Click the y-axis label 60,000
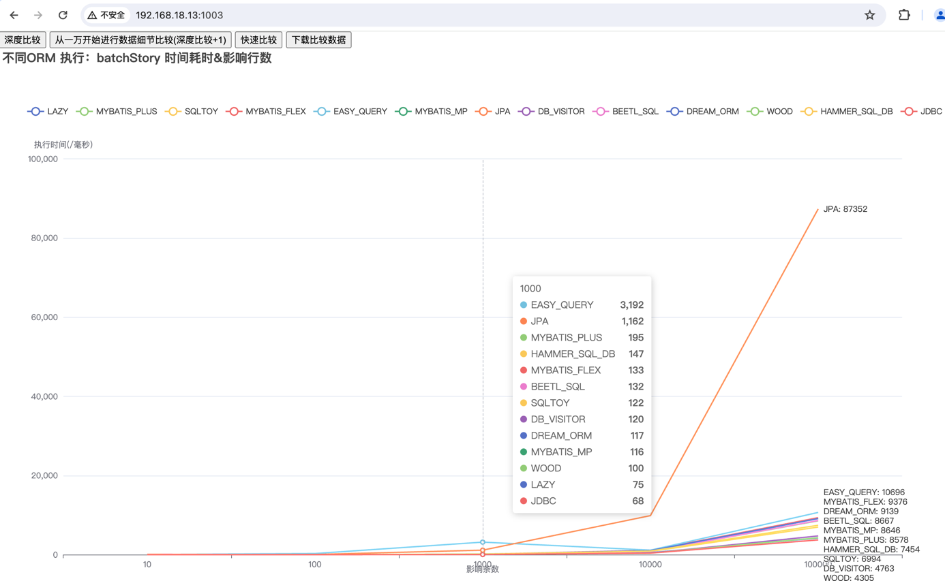The height and width of the screenshot is (581, 945). click(x=45, y=317)
